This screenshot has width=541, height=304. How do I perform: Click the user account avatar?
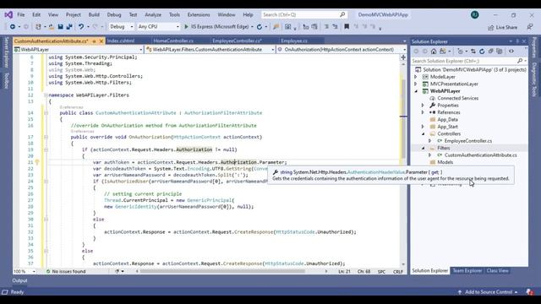(x=475, y=14)
